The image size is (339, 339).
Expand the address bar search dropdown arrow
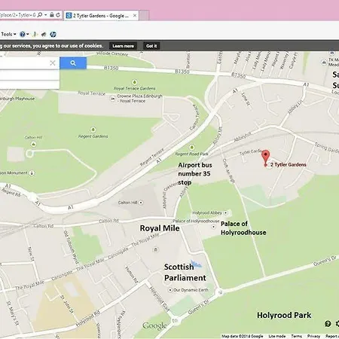coord(45,15)
